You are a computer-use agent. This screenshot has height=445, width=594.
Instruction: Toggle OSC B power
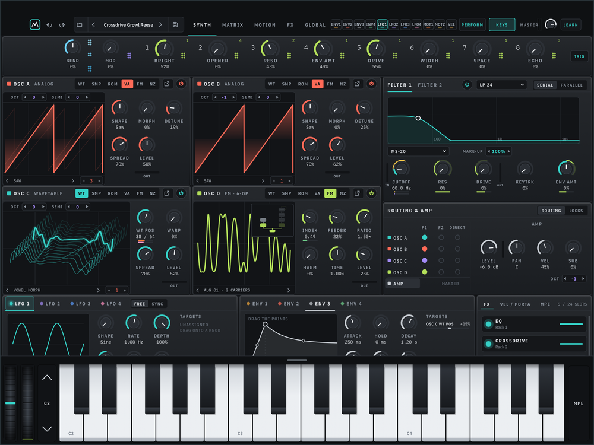tap(371, 84)
